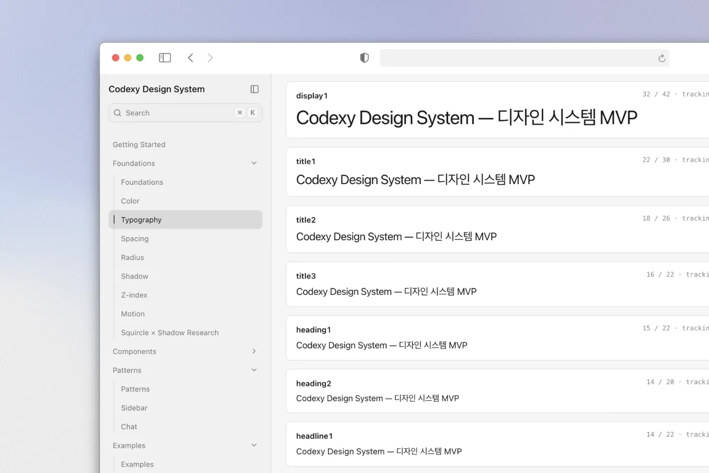The width and height of the screenshot is (709, 473).
Task: Click the 22 / 30 size spec
Action: 656,160
